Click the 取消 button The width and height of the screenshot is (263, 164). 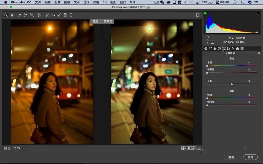231,157
